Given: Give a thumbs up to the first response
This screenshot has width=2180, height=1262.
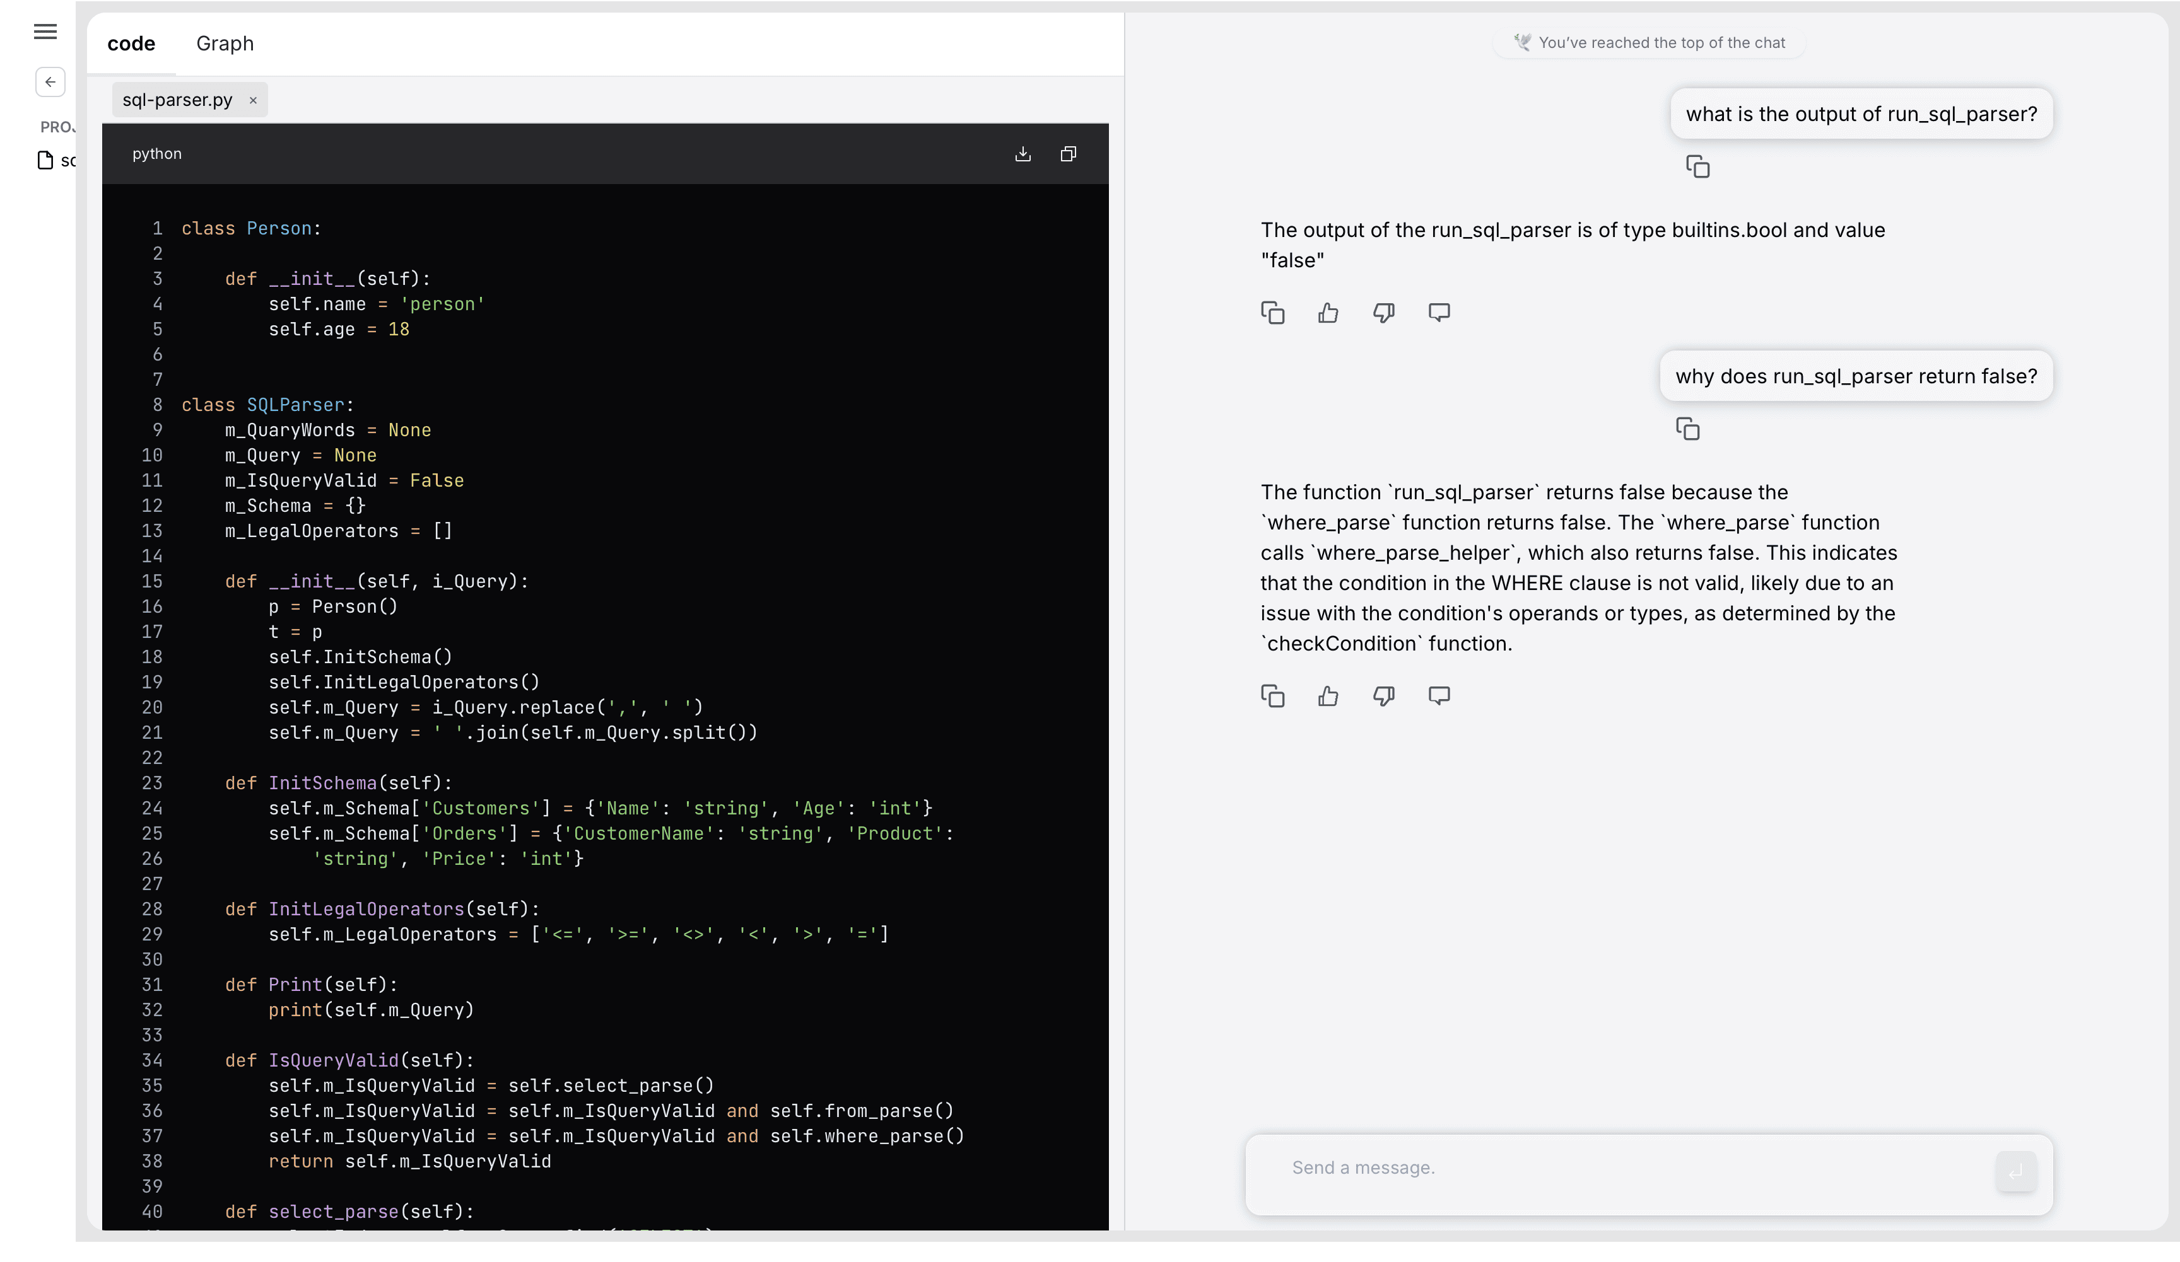Looking at the screenshot, I should [x=1329, y=313].
